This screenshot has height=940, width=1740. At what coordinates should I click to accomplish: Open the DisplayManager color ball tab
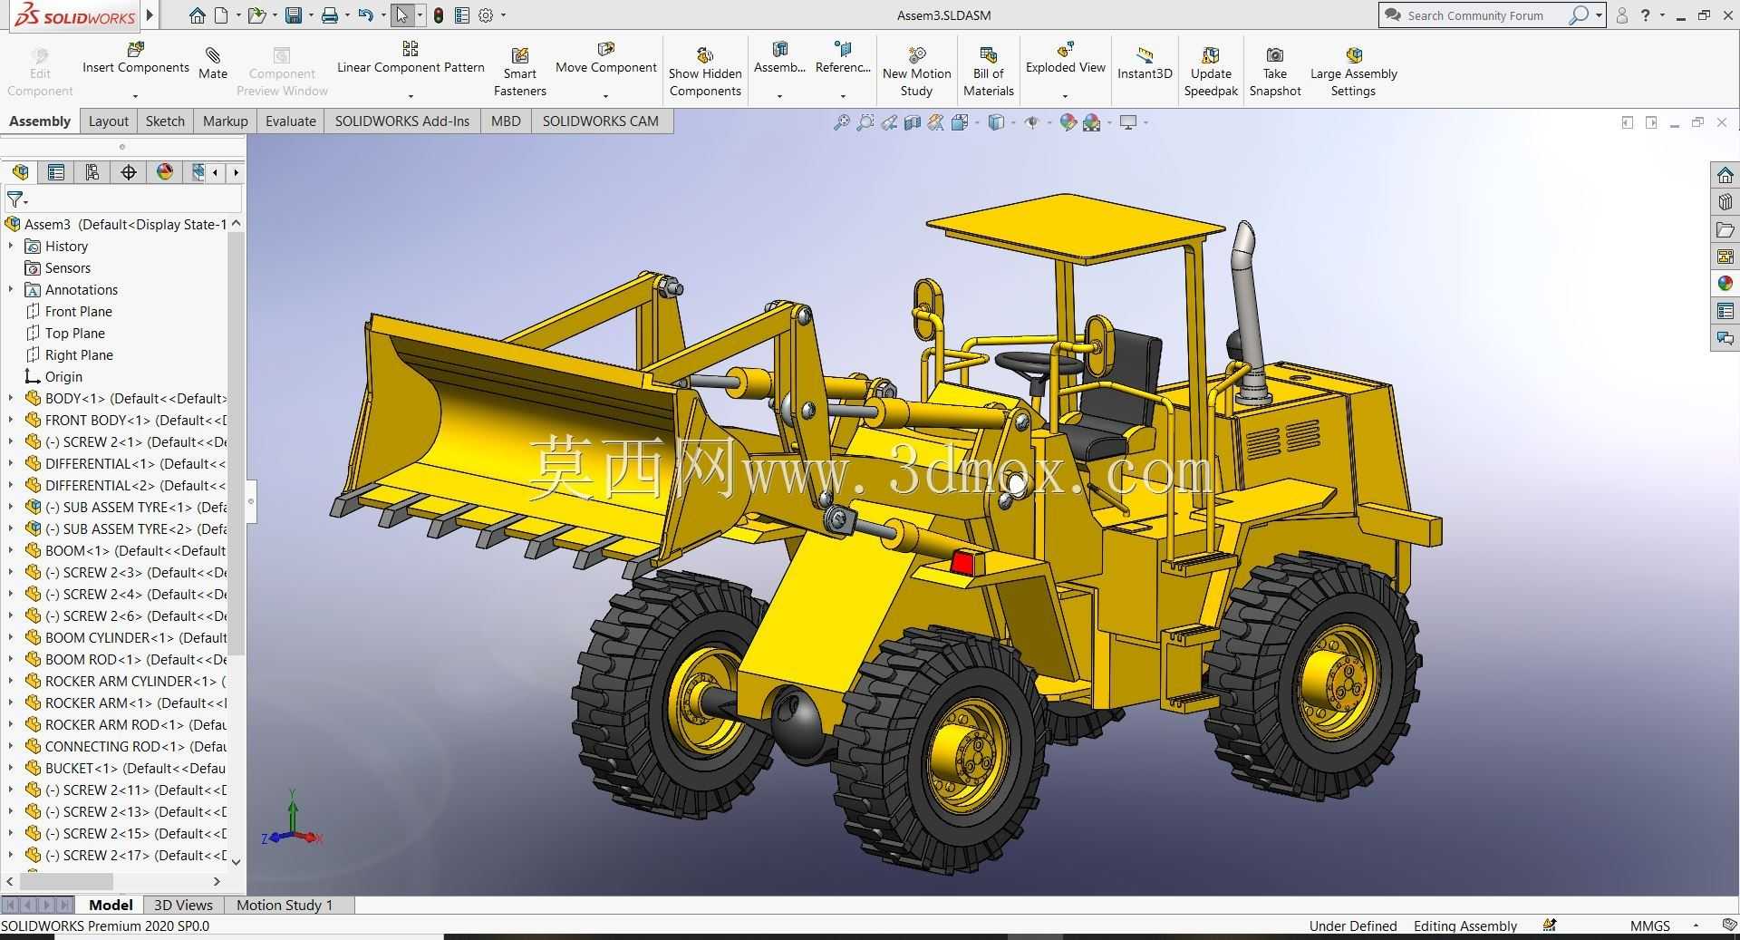[165, 172]
